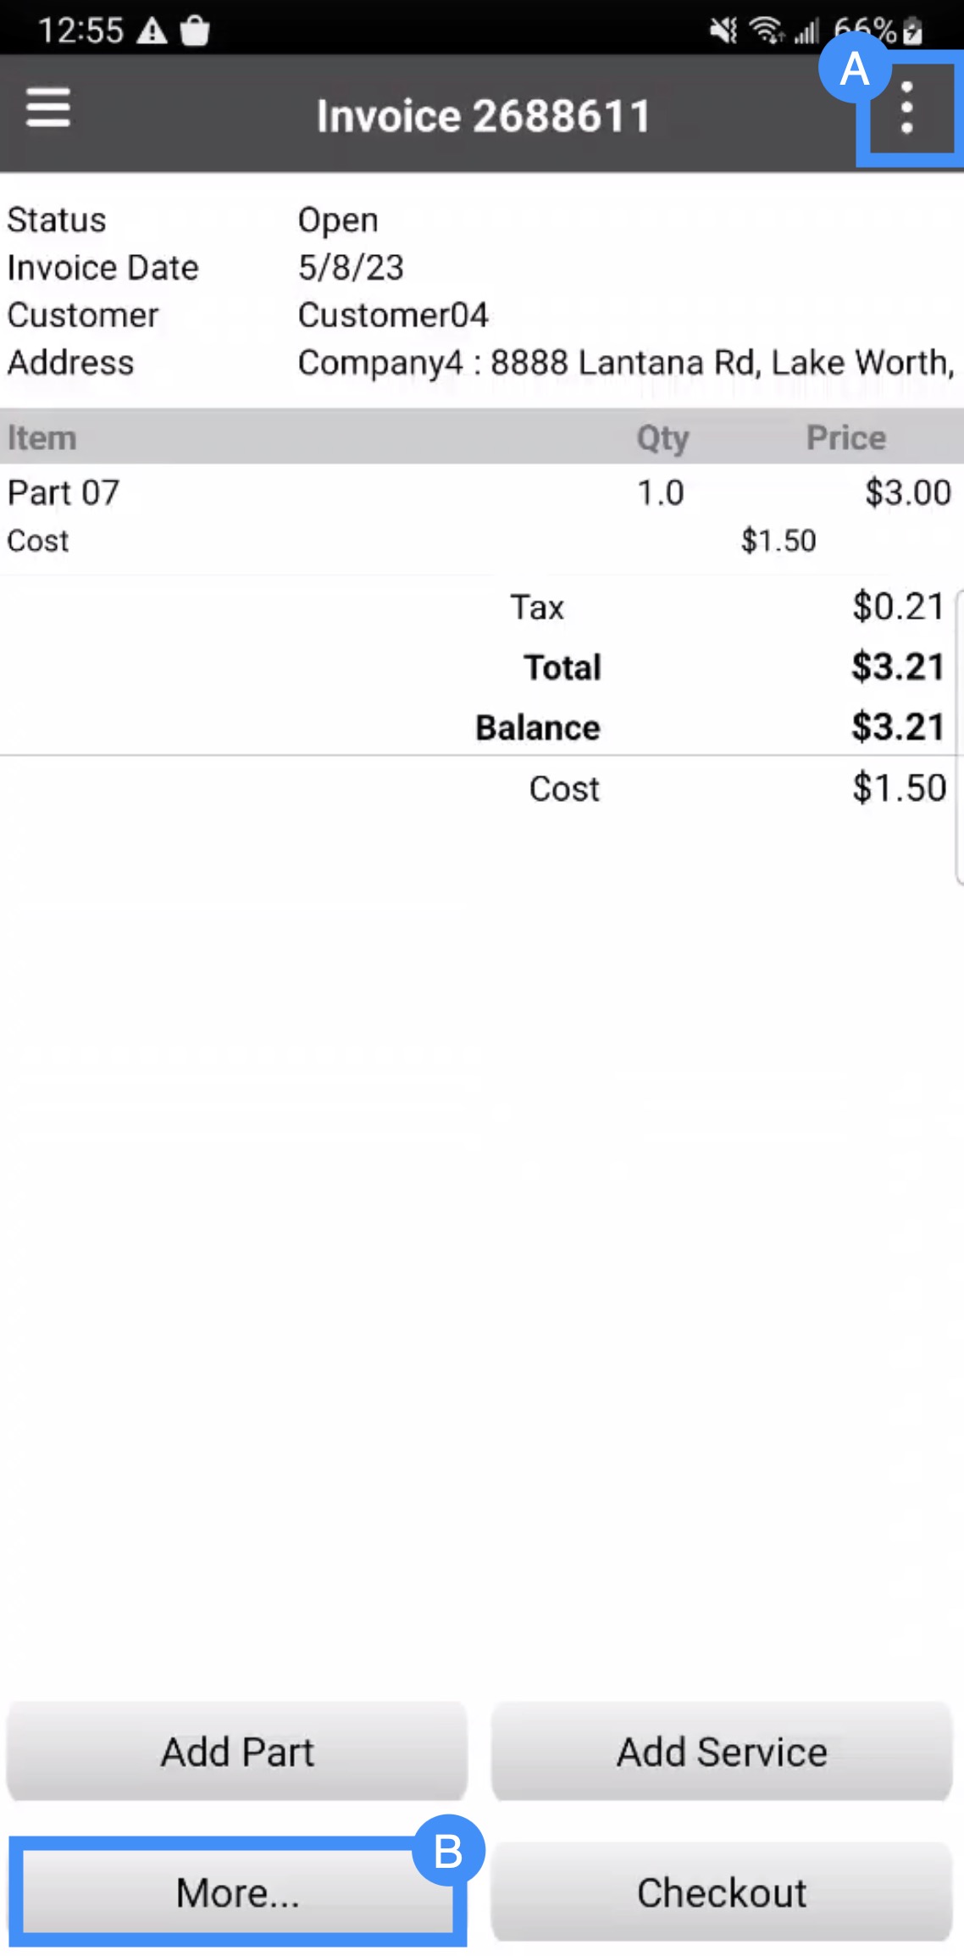Tap the Balance $3.21 amount
964x1956 pixels.
898,727
